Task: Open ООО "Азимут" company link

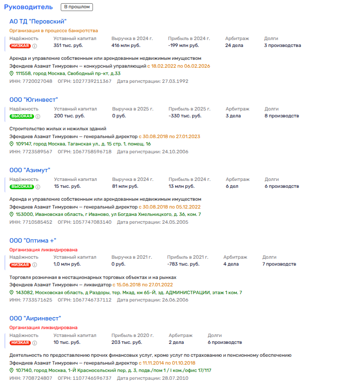Action: click(x=30, y=170)
